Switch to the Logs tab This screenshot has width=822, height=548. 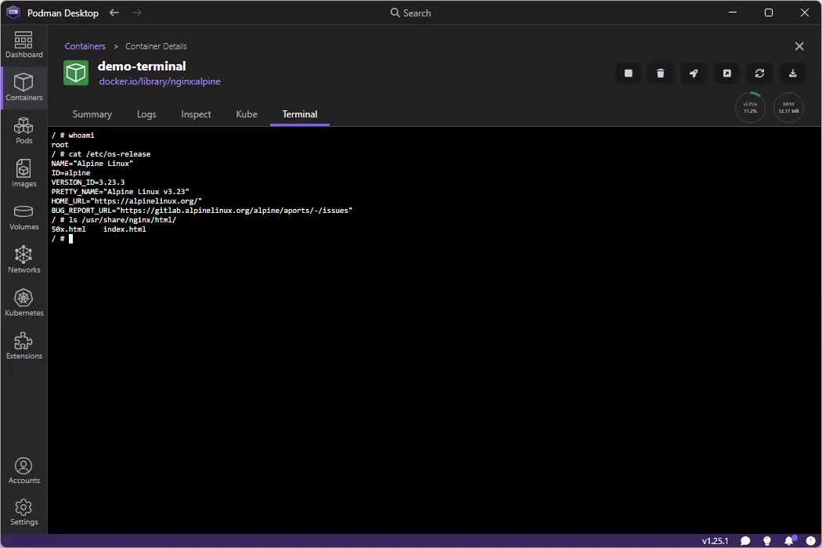coord(146,114)
